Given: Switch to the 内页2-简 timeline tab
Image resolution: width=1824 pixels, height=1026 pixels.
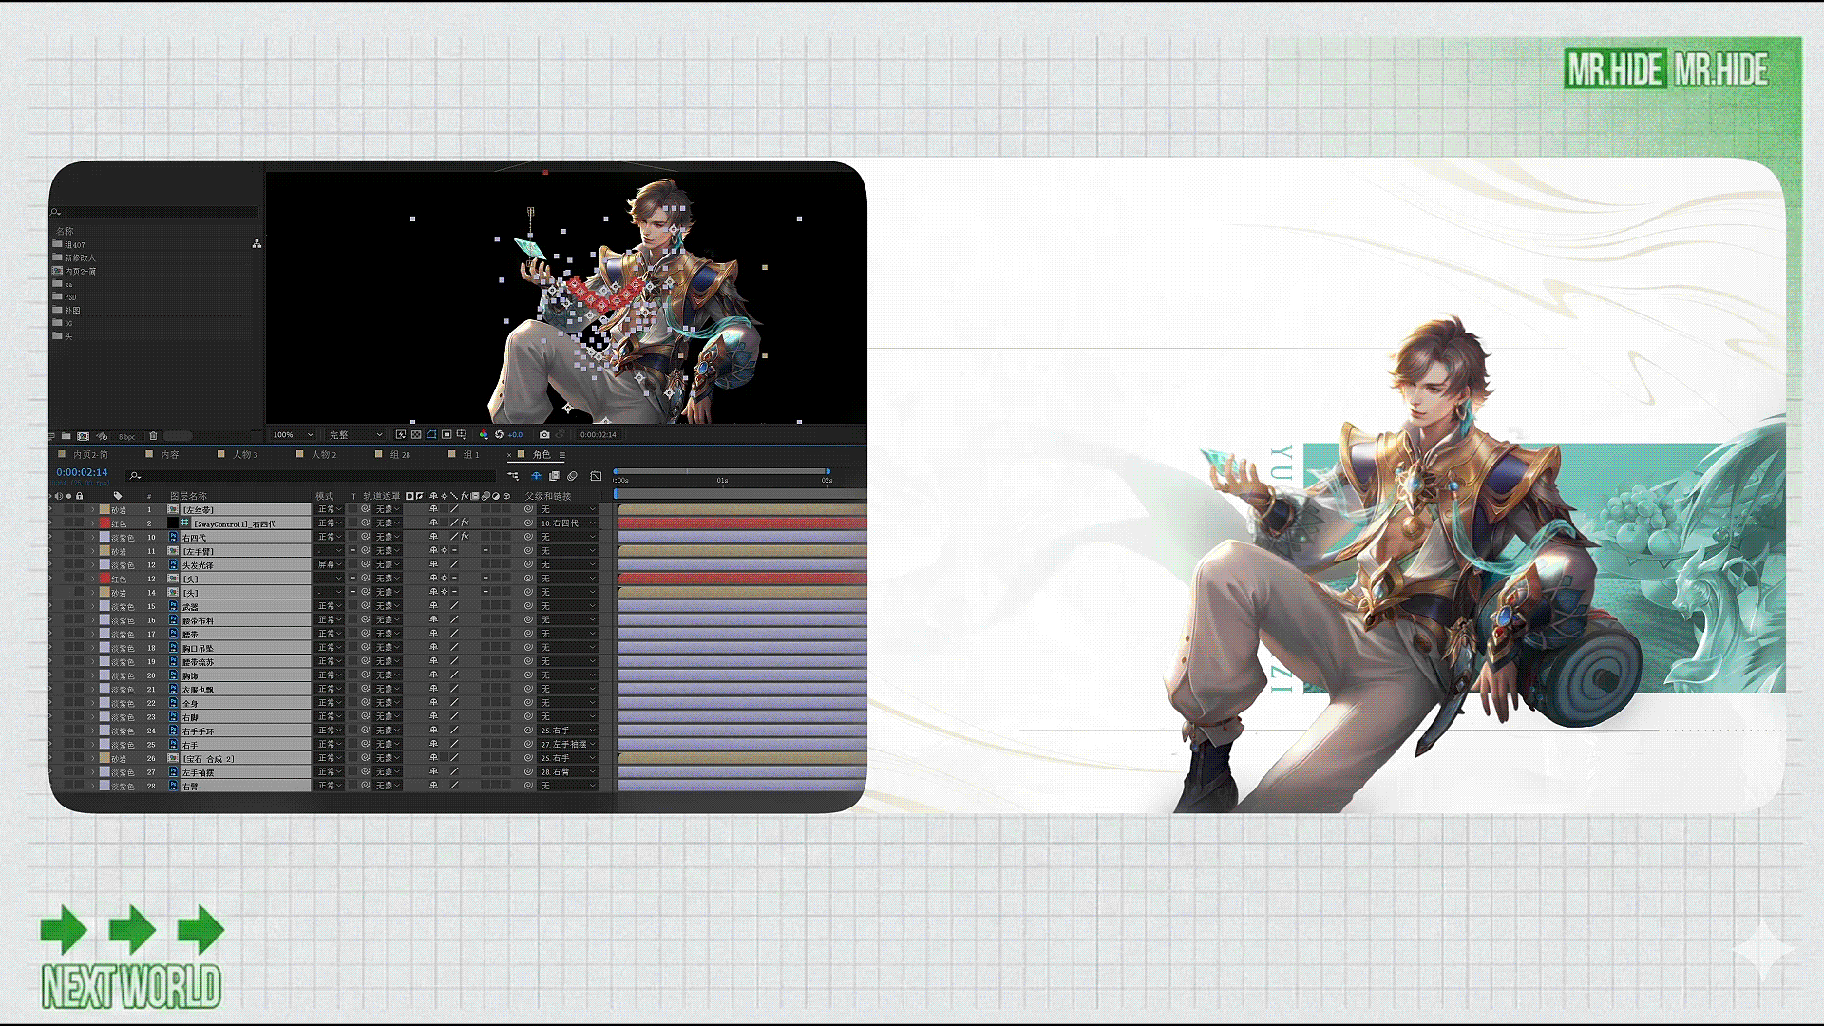Looking at the screenshot, I should tap(91, 455).
